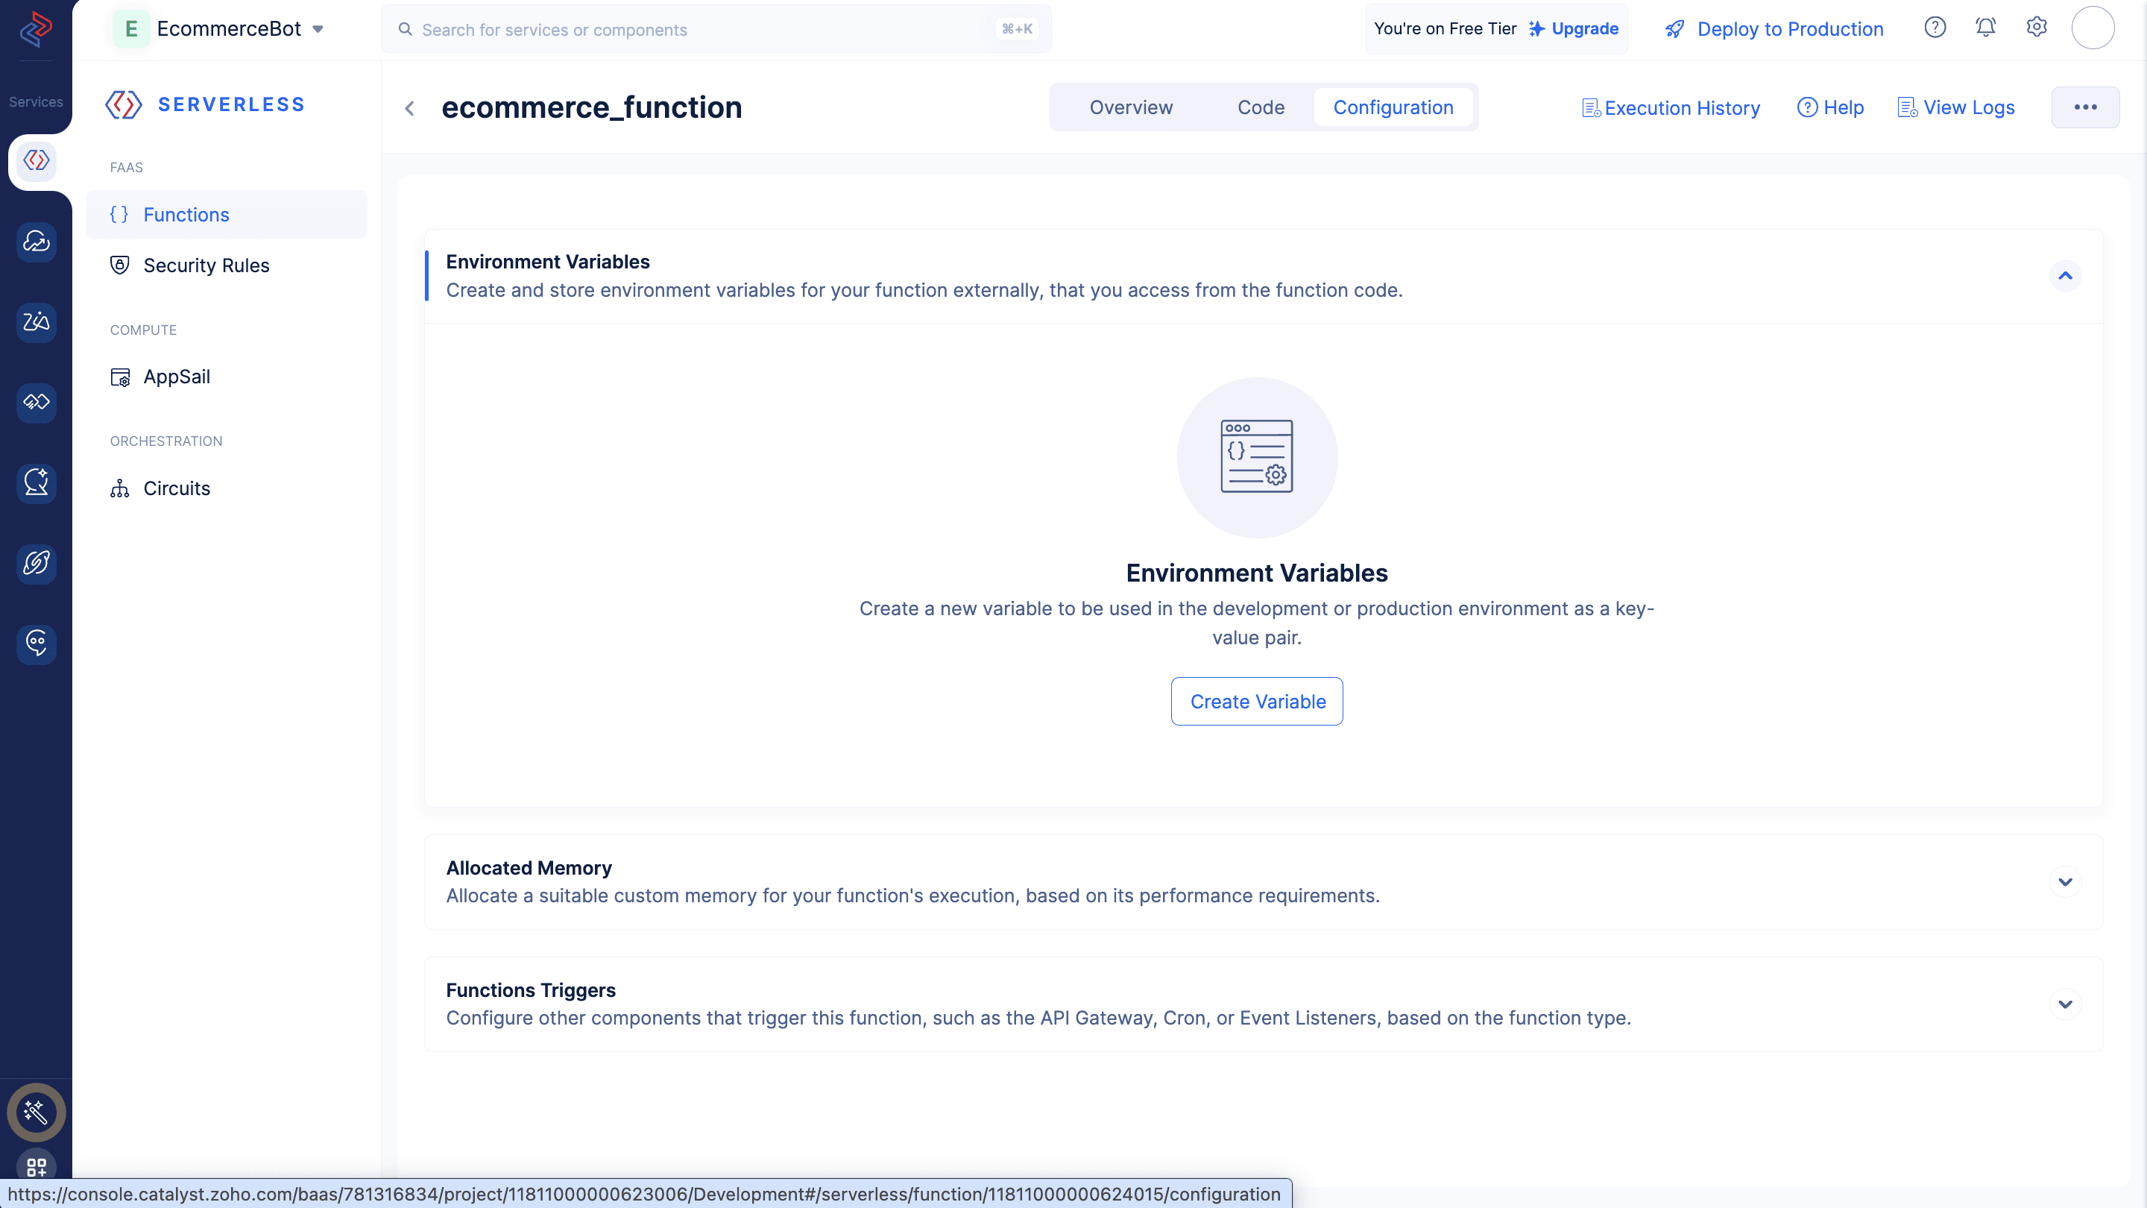Click the help question mark icon
The height and width of the screenshot is (1208, 2147).
[1936, 27]
